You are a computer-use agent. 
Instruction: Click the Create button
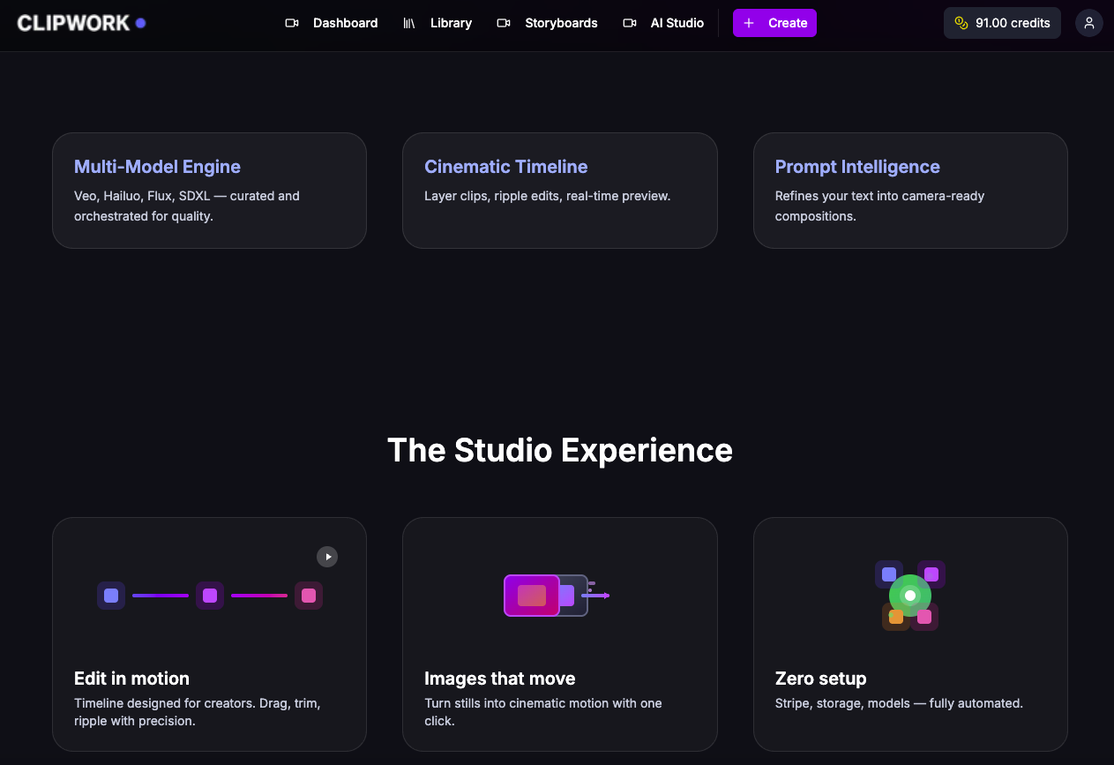(774, 23)
